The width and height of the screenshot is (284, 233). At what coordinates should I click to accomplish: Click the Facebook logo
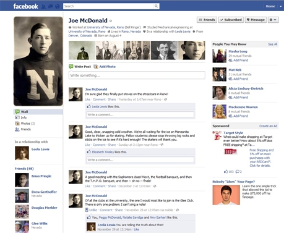tap(25, 6)
